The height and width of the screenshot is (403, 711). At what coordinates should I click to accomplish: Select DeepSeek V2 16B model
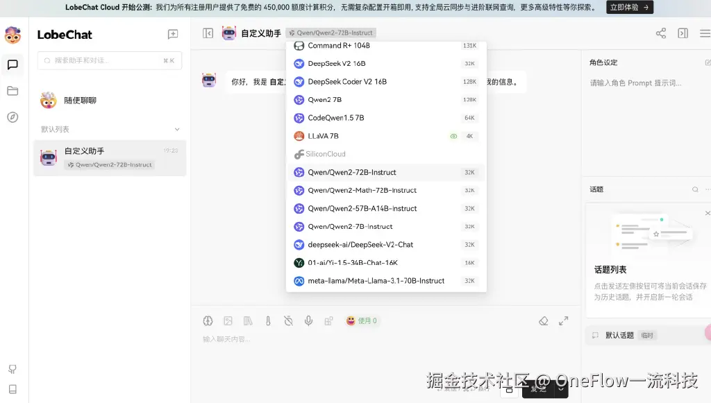pos(386,63)
